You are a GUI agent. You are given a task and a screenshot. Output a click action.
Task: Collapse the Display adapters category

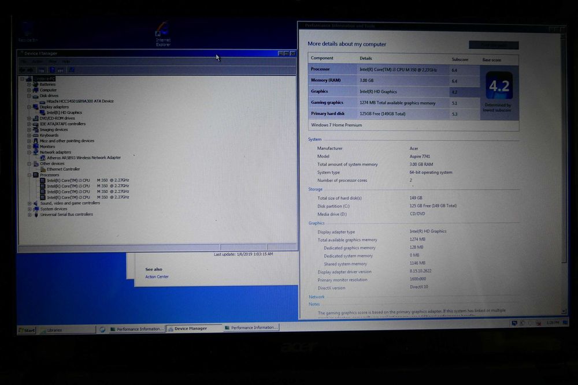tap(29, 107)
